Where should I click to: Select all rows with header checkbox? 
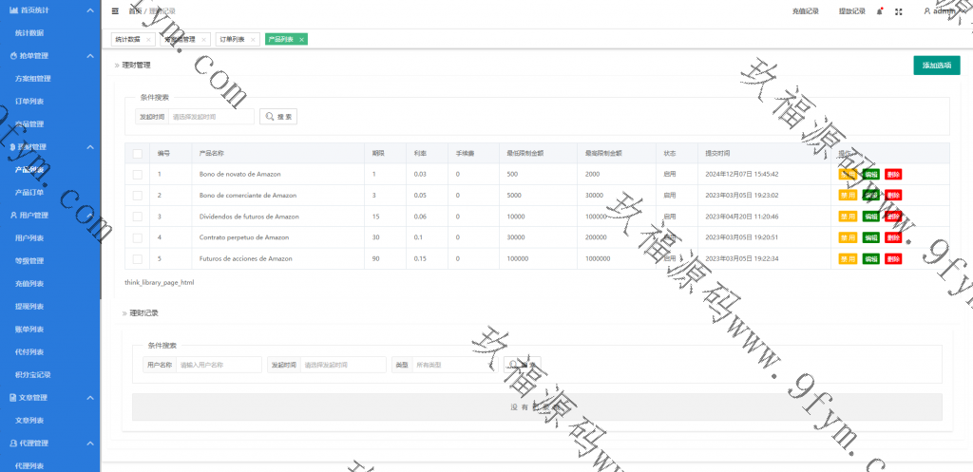click(x=137, y=153)
